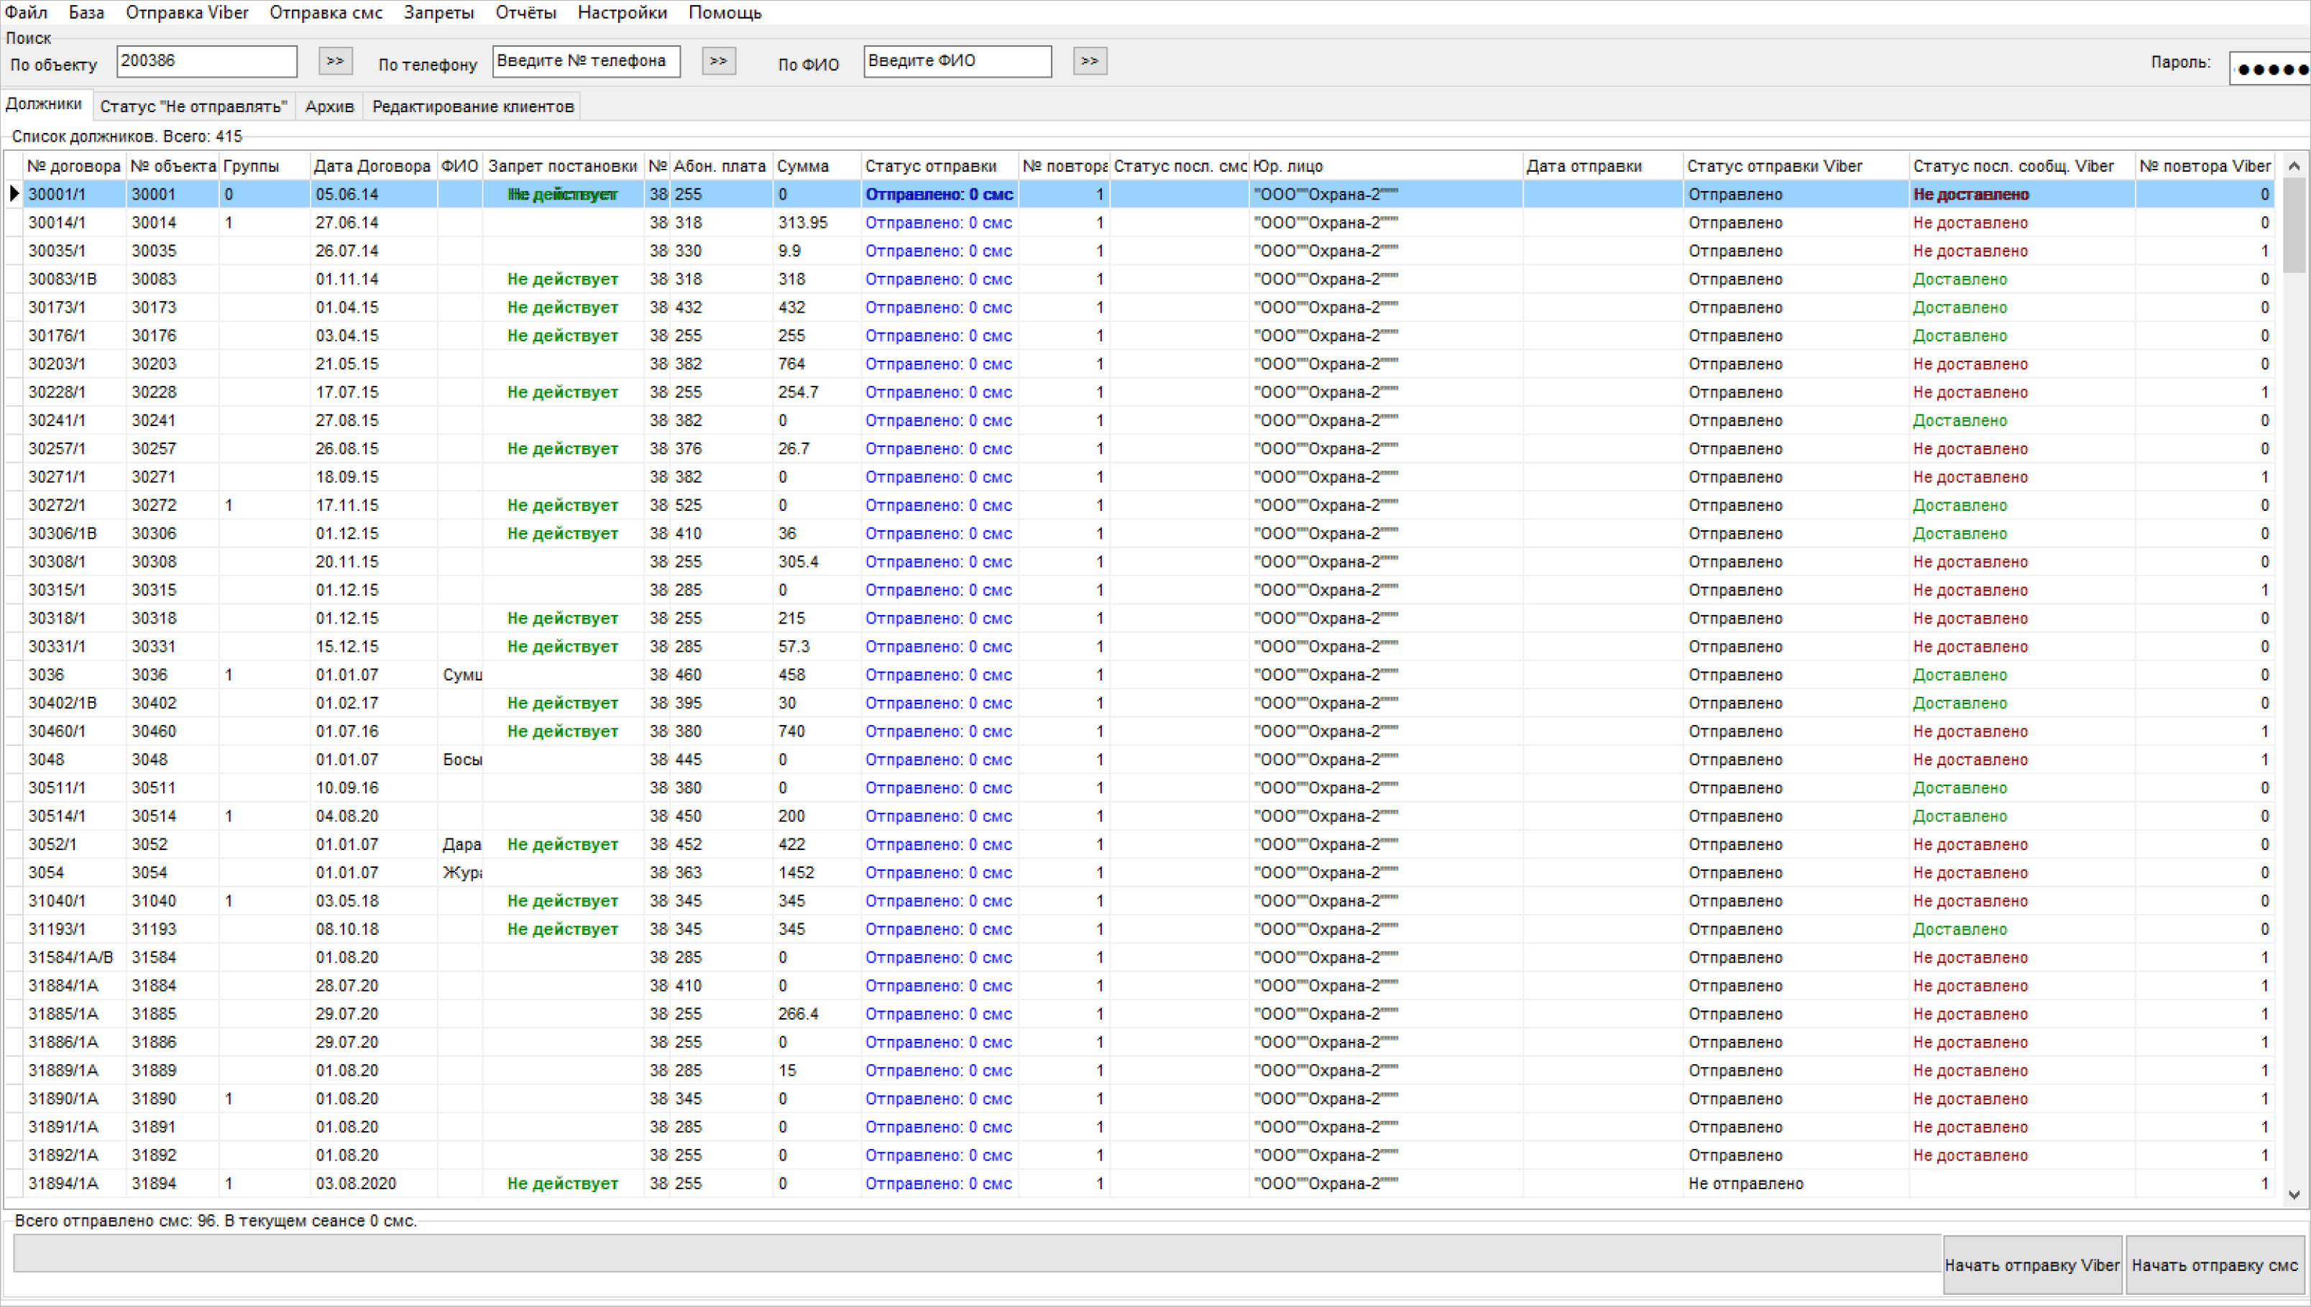Click the Начать отправку смс button
The height and width of the screenshot is (1307, 2311).
(x=2215, y=1265)
